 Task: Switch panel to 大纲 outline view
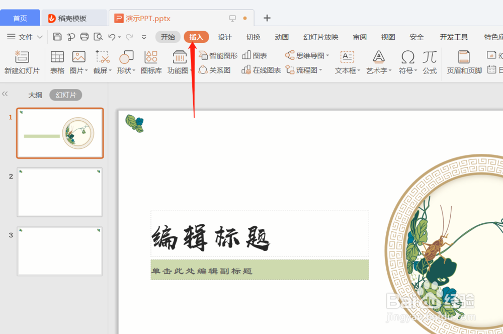[35, 95]
